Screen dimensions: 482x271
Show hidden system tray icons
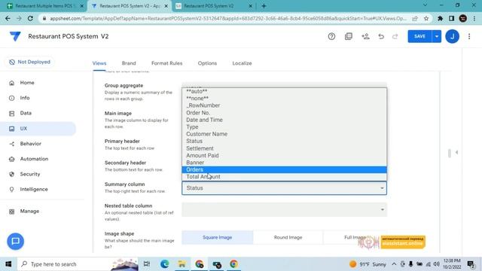point(394,264)
